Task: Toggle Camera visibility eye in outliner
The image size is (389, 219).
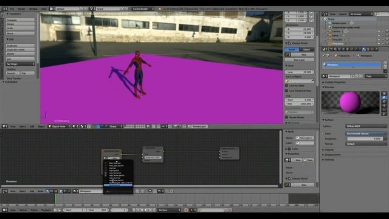Action: (x=379, y=32)
